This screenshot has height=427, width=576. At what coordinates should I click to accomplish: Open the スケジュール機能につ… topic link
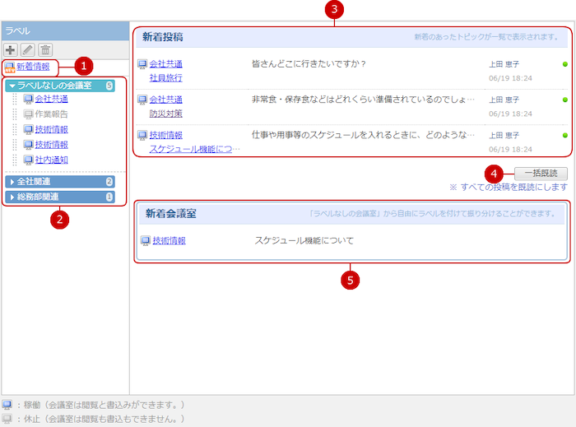pyautogui.click(x=195, y=150)
